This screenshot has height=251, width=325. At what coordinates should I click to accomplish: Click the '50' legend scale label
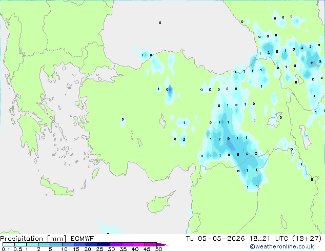pos(159,249)
